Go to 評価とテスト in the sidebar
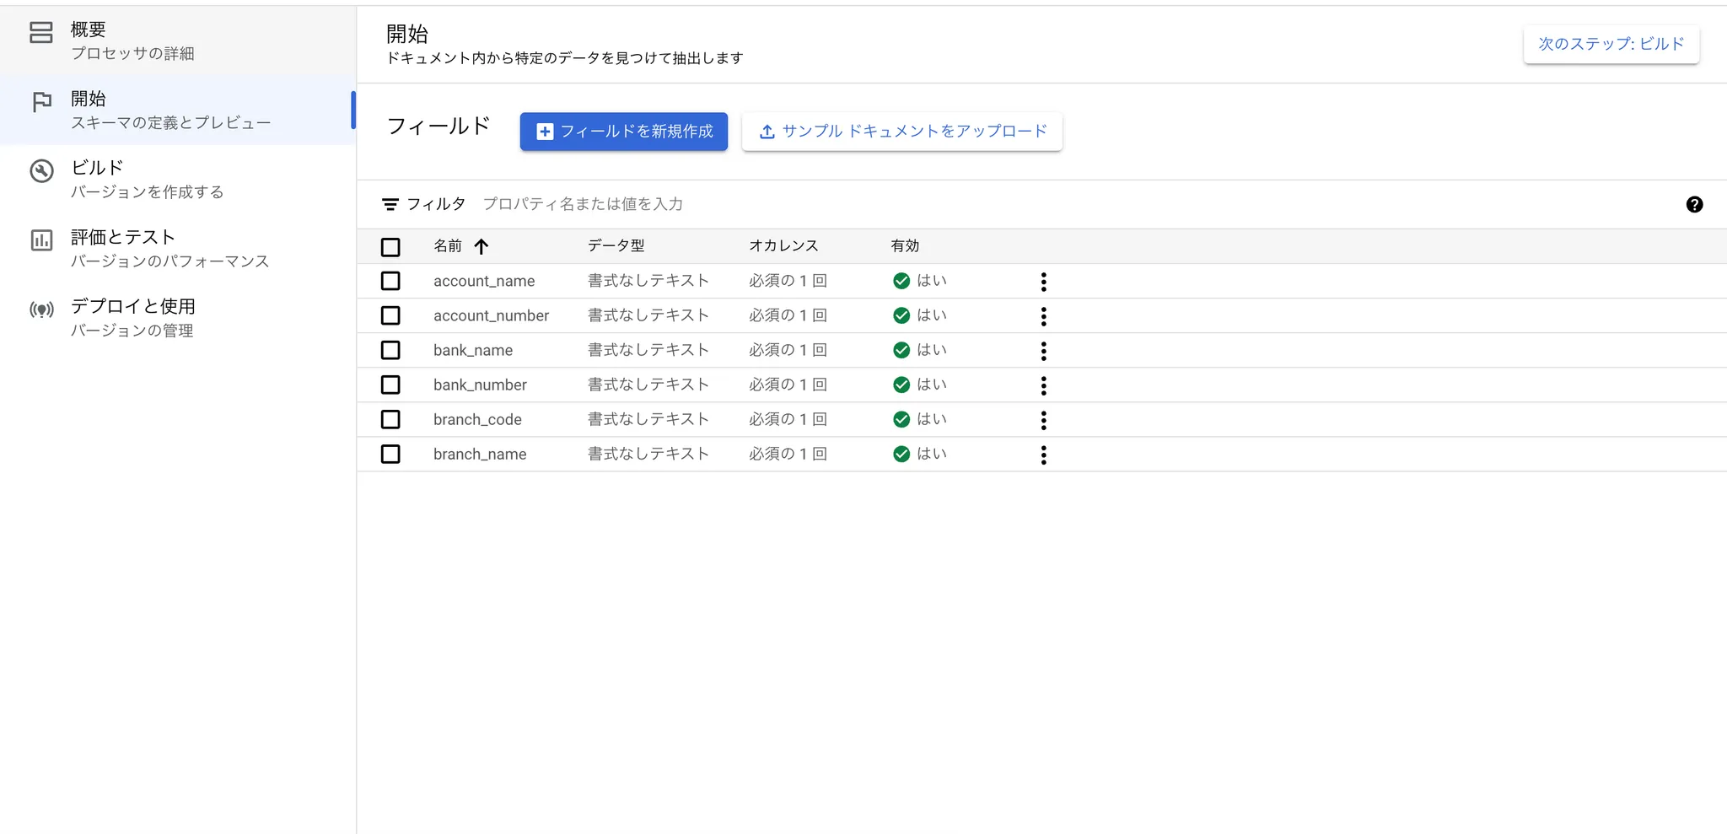The height and width of the screenshot is (834, 1727). 177,249
